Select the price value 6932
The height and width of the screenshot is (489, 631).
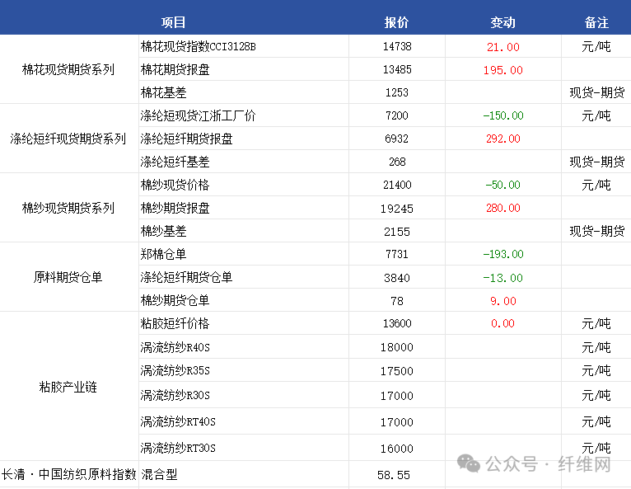tap(397, 139)
